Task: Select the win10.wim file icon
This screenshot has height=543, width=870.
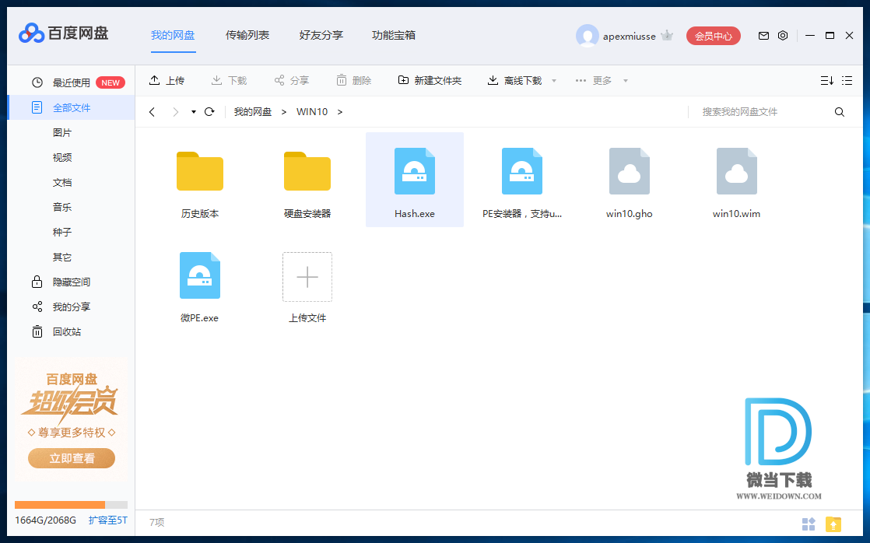Action: click(736, 171)
